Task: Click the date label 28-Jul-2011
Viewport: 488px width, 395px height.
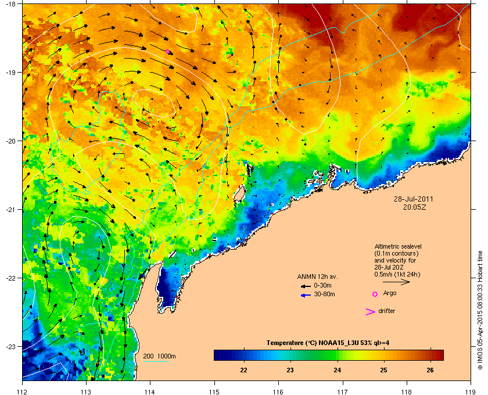Action: (x=413, y=199)
